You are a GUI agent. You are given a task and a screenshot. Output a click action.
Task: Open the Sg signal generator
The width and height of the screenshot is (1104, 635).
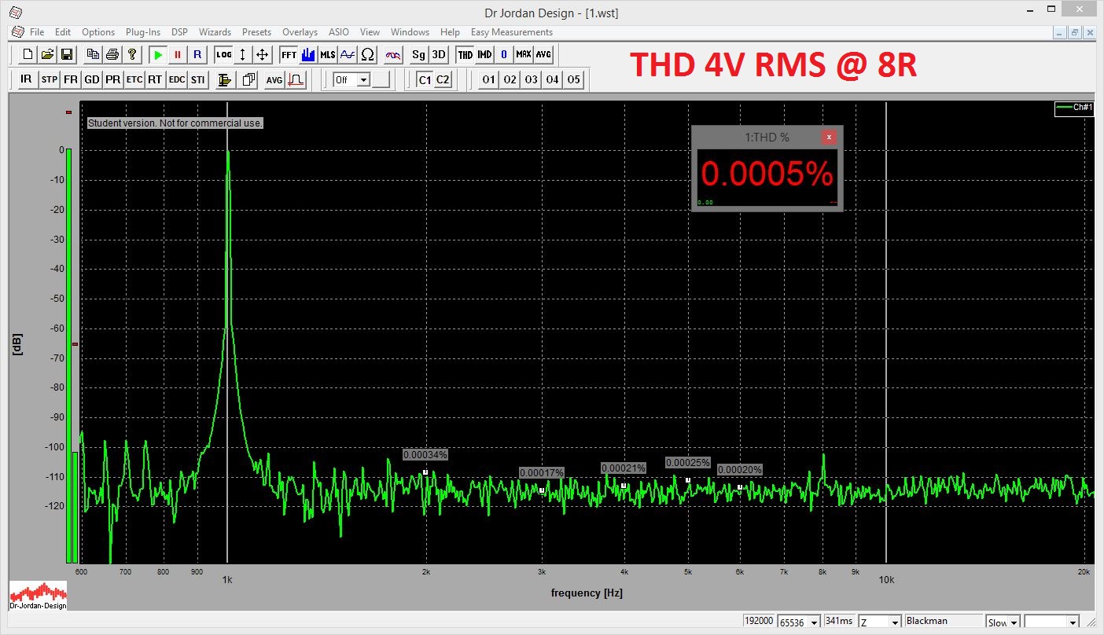419,54
